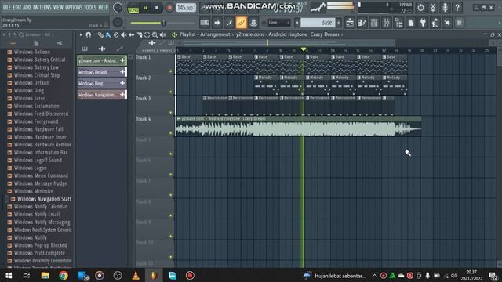The image size is (502, 282).
Task: Click the render/save-as scissors-like icon
Action: click(433, 7)
